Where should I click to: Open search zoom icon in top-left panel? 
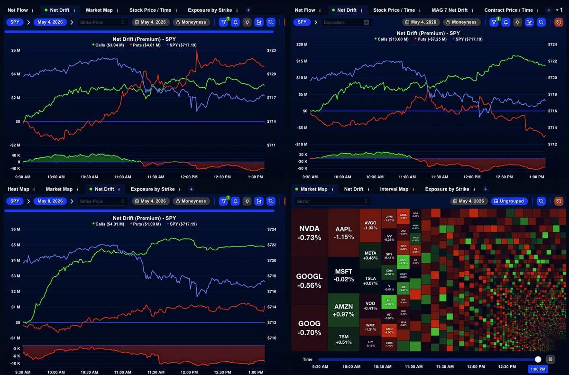[x=271, y=22]
